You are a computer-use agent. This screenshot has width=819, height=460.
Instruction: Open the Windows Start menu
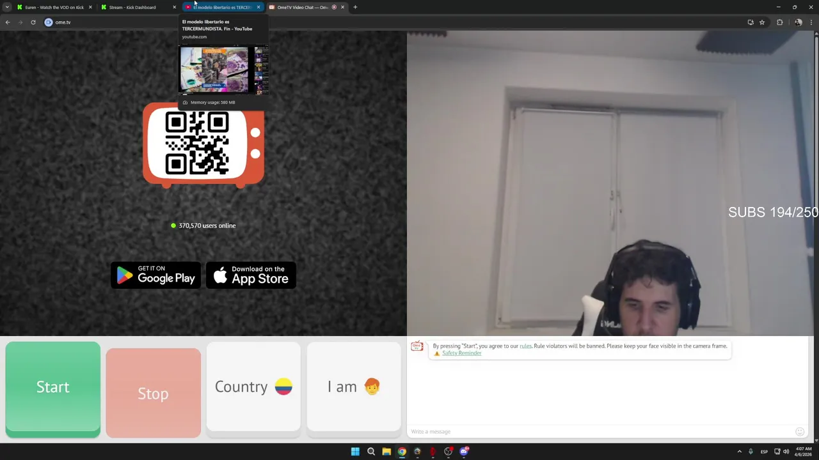(355, 452)
